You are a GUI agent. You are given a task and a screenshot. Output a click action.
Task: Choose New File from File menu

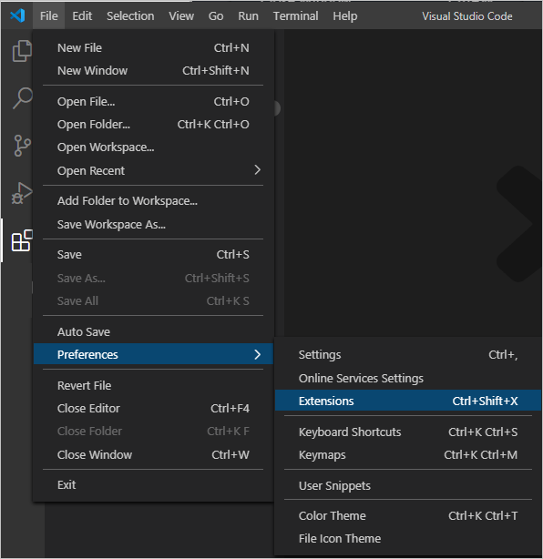[x=153, y=47]
